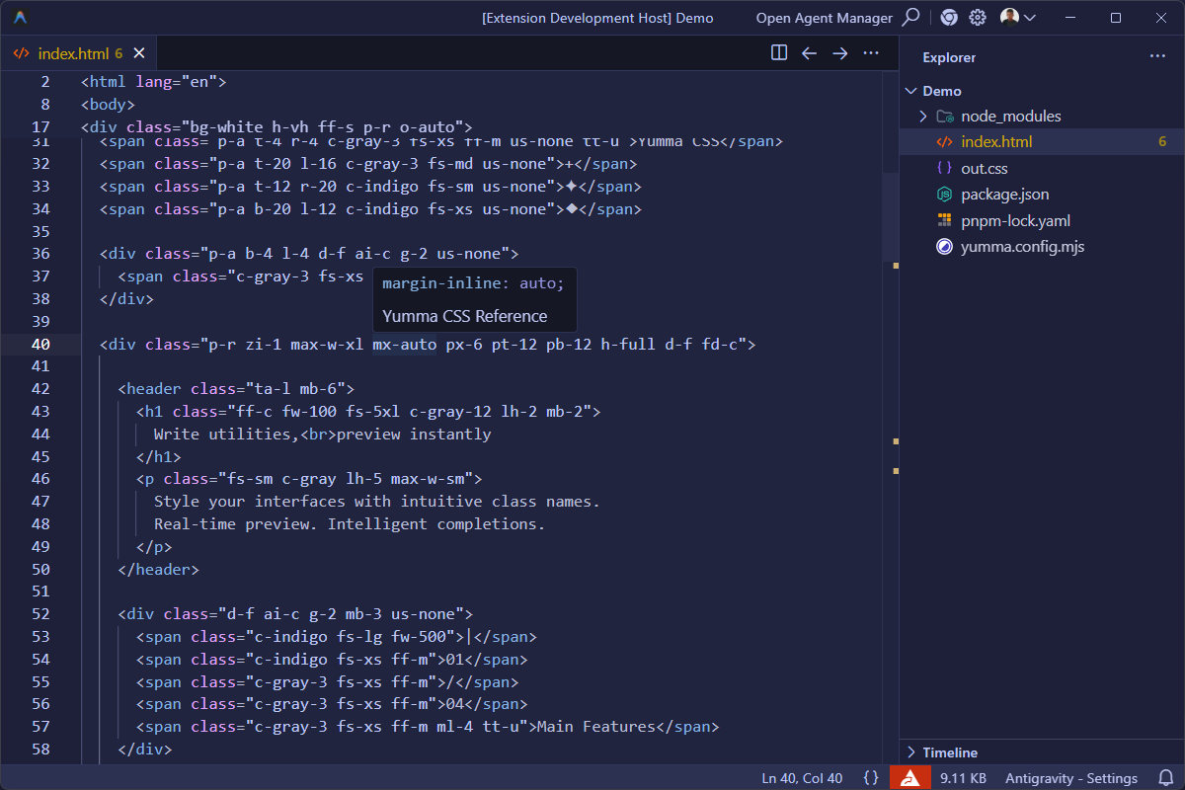The height and width of the screenshot is (790, 1185).
Task: Click Ln 40, Col 40 to go to line
Action: point(802,777)
